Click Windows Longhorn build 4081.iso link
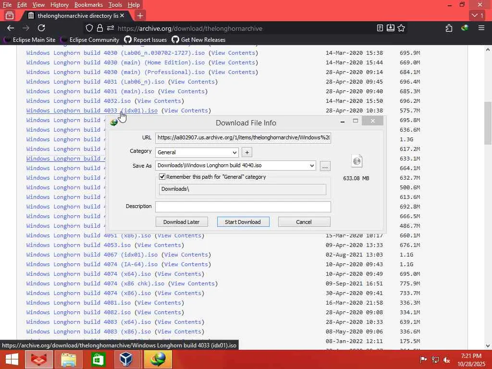Viewport: 492px width, 369px height. 78,303
